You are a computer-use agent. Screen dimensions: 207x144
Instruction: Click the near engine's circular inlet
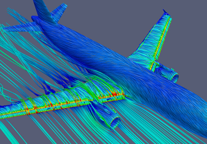pos(115,123)
